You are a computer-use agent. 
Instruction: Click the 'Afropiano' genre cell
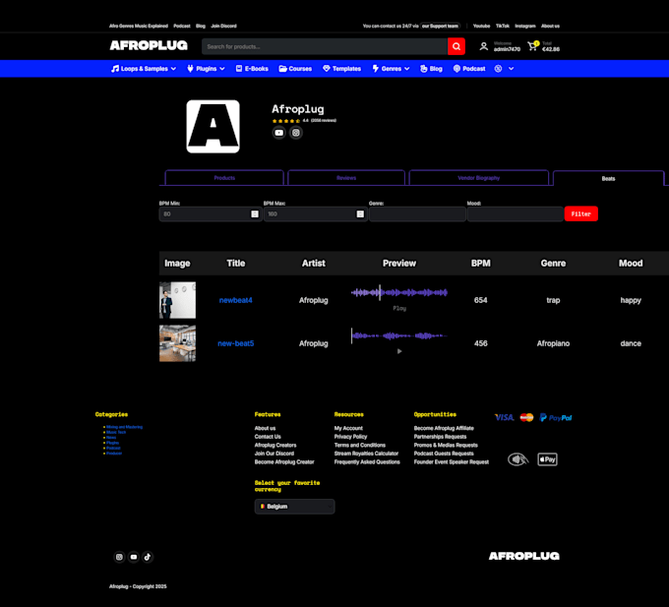(x=553, y=343)
